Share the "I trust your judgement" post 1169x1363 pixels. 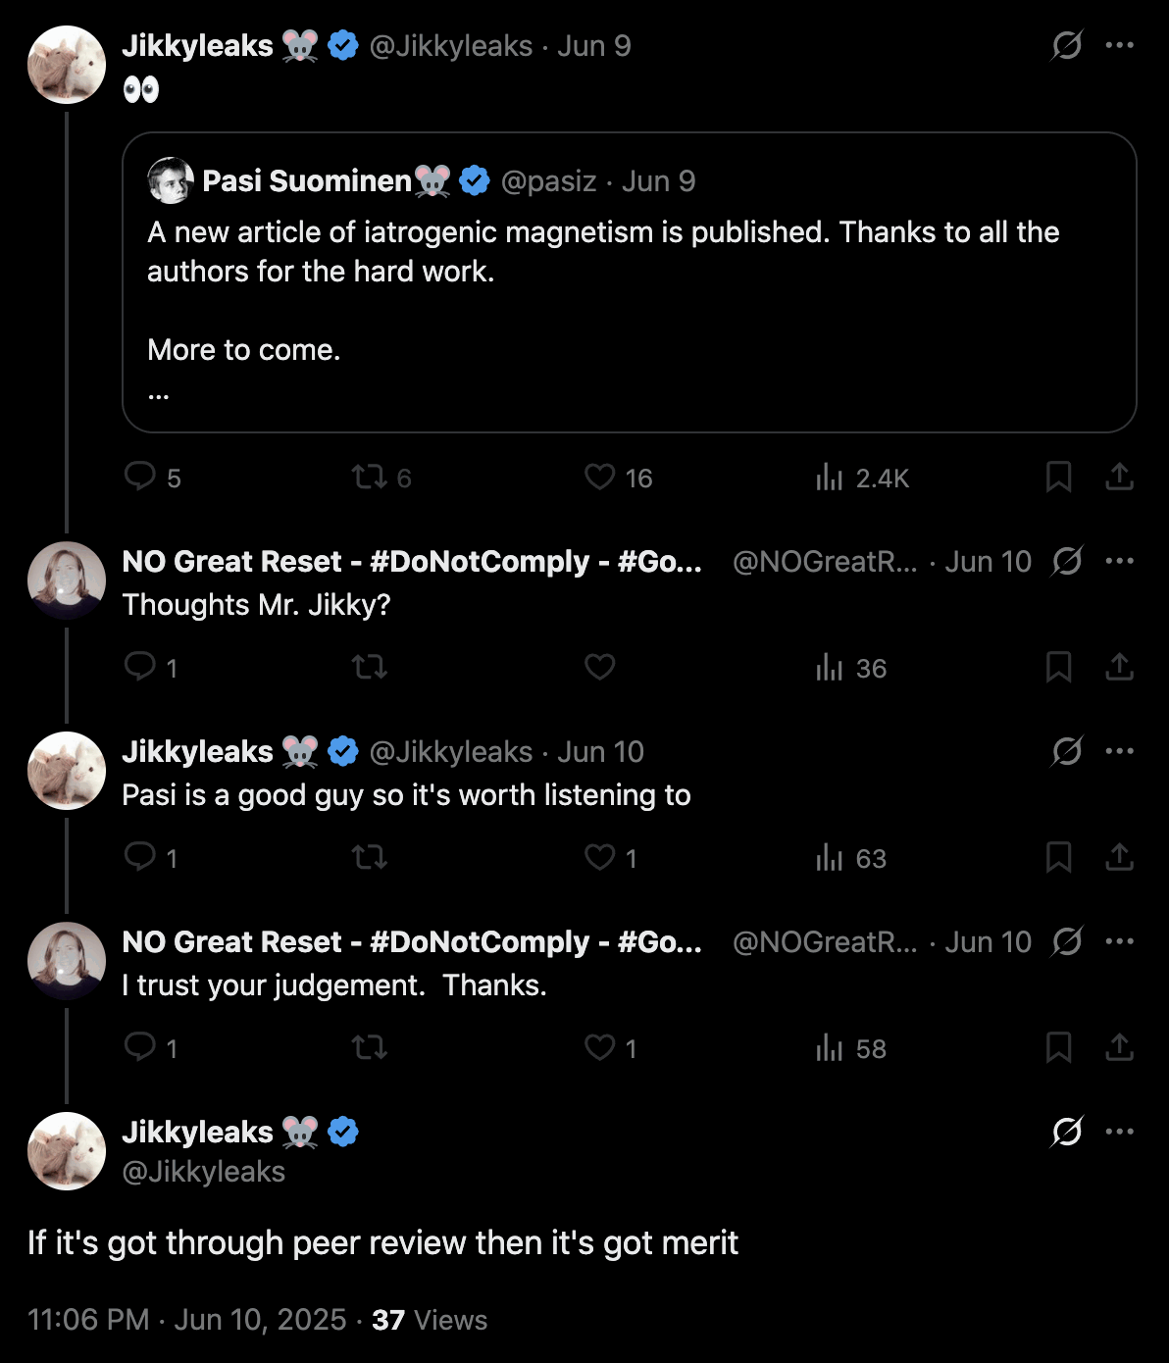pyautogui.click(x=1119, y=1048)
